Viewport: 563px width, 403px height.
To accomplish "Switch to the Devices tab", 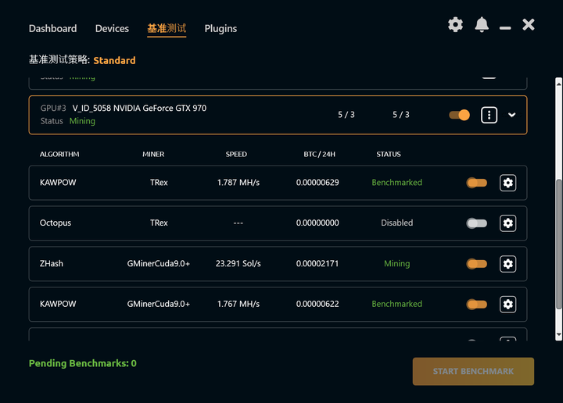I will [x=112, y=29].
